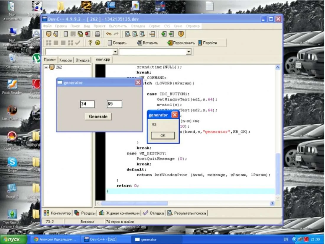The width and height of the screenshot is (325, 244).
Task: Click the yellow question mark Help icon
Action: [90, 43]
